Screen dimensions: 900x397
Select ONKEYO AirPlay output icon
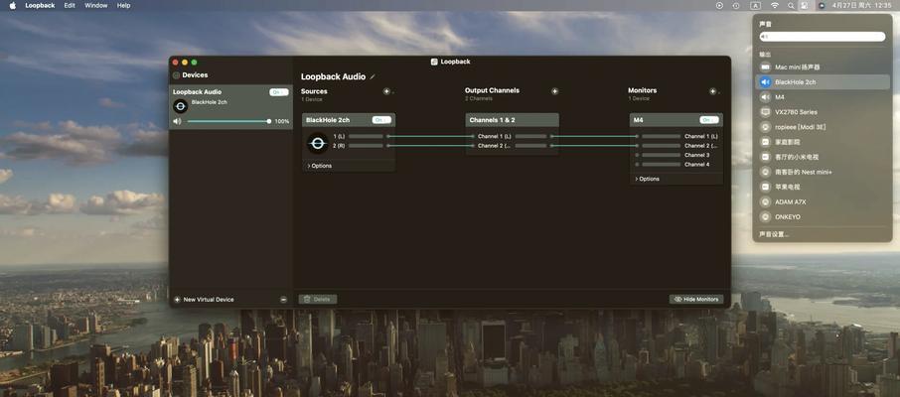point(765,216)
